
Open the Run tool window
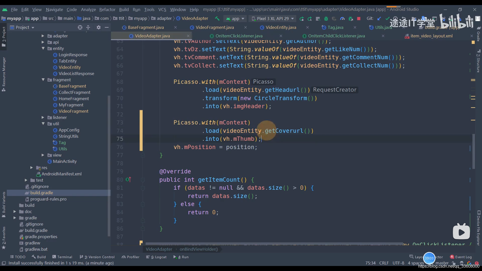pos(181,257)
